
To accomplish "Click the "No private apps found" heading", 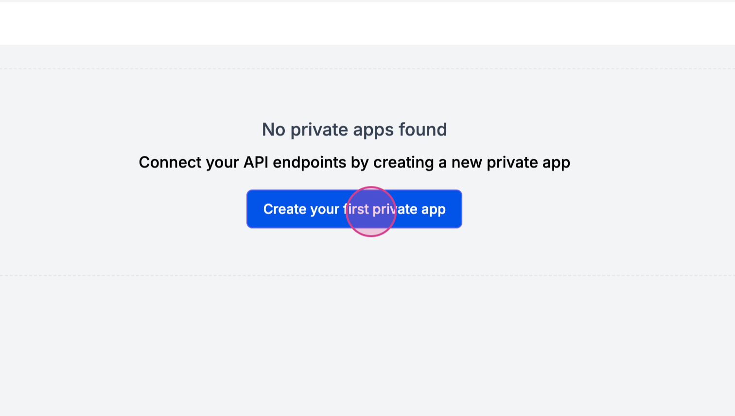I will point(354,130).
